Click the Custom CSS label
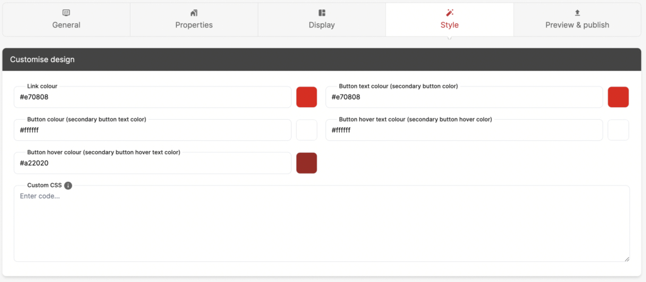Viewport: 646px width, 282px height. pos(45,185)
